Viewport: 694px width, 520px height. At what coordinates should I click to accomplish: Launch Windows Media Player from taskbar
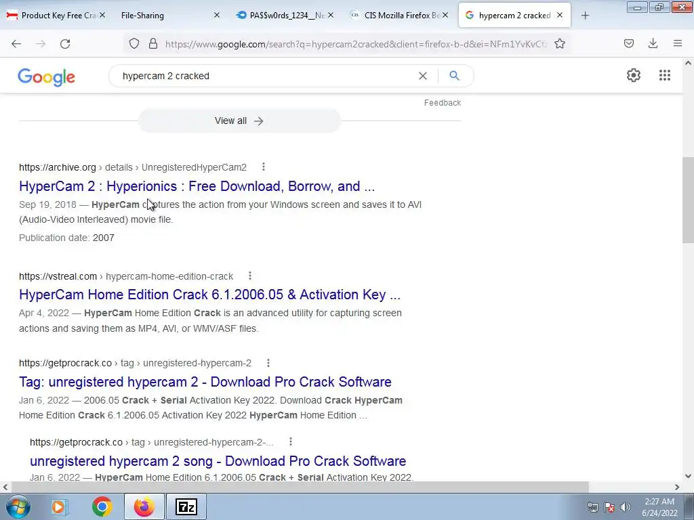[x=59, y=506]
